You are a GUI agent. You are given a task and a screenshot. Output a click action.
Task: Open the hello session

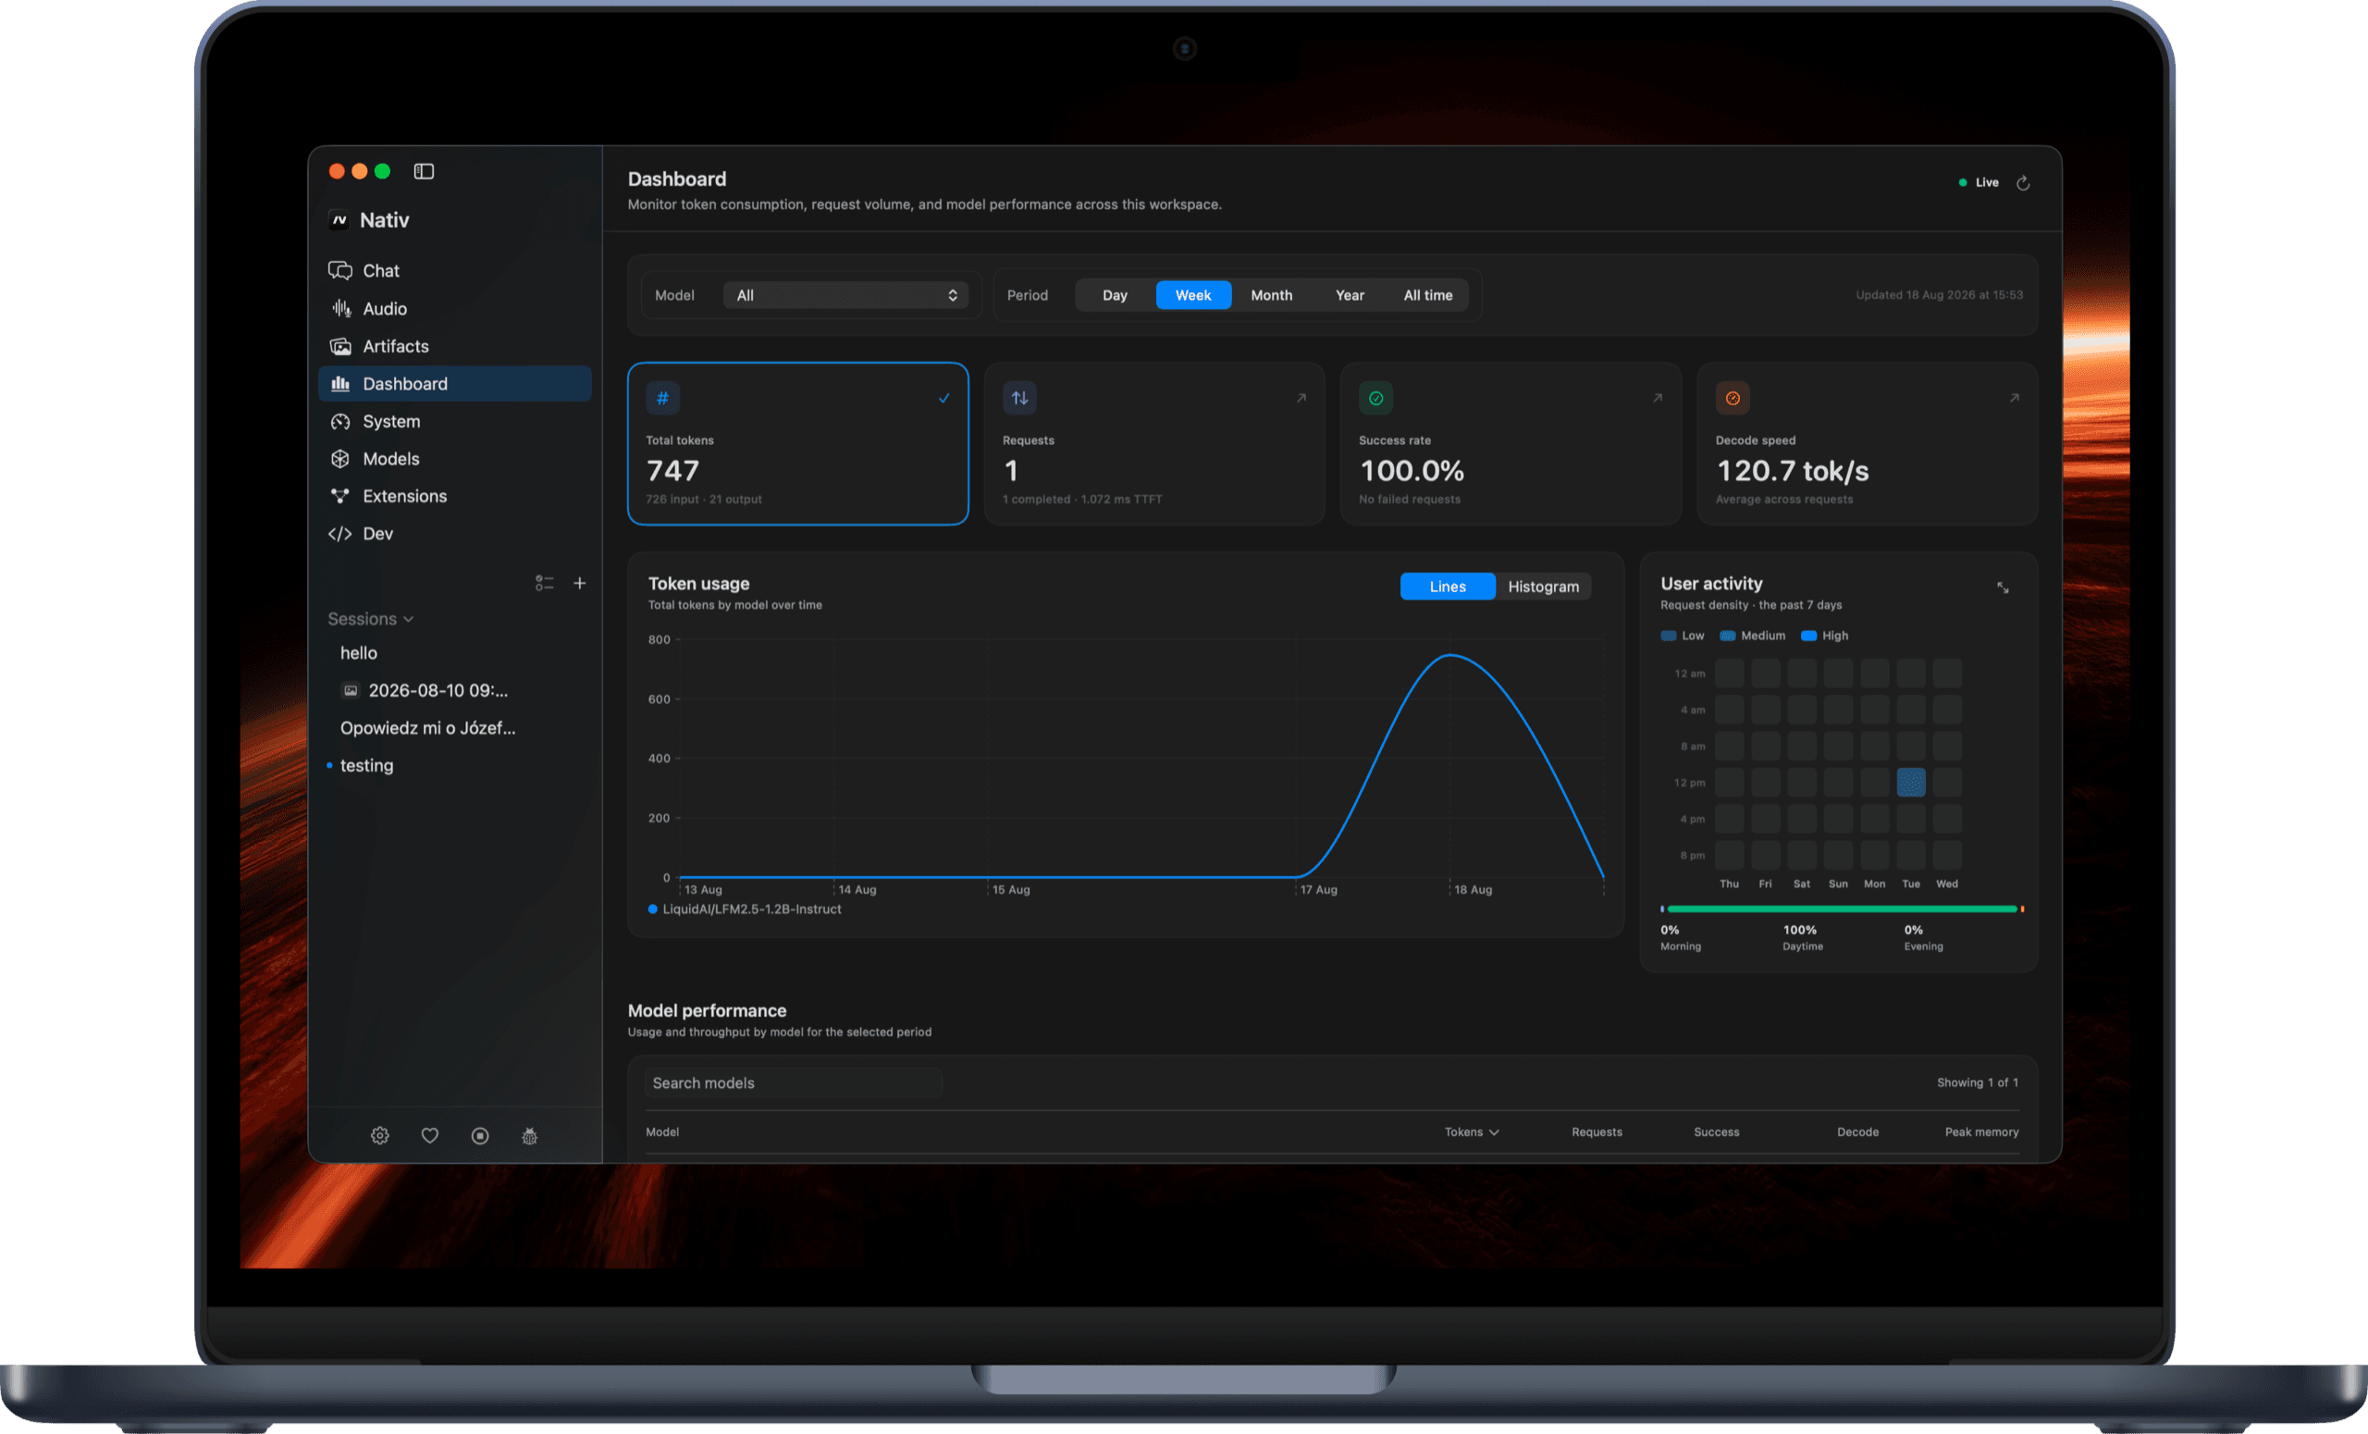[x=453, y=652]
